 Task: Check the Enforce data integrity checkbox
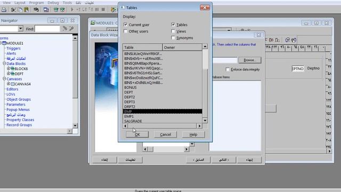pyautogui.click(x=228, y=69)
